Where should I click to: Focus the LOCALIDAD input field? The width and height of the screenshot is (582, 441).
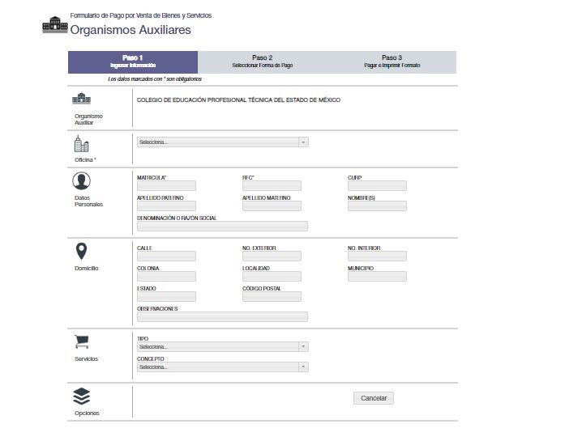coord(272,277)
